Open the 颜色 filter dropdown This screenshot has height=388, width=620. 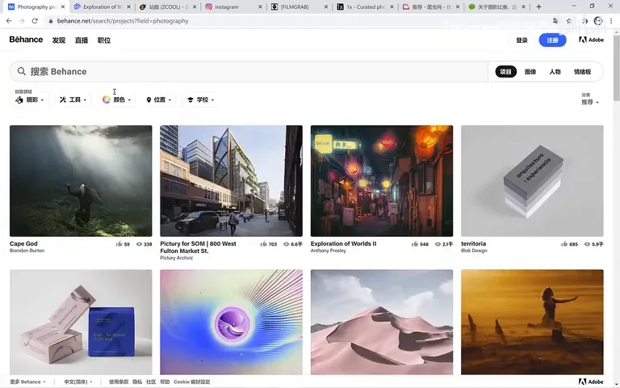tap(116, 99)
